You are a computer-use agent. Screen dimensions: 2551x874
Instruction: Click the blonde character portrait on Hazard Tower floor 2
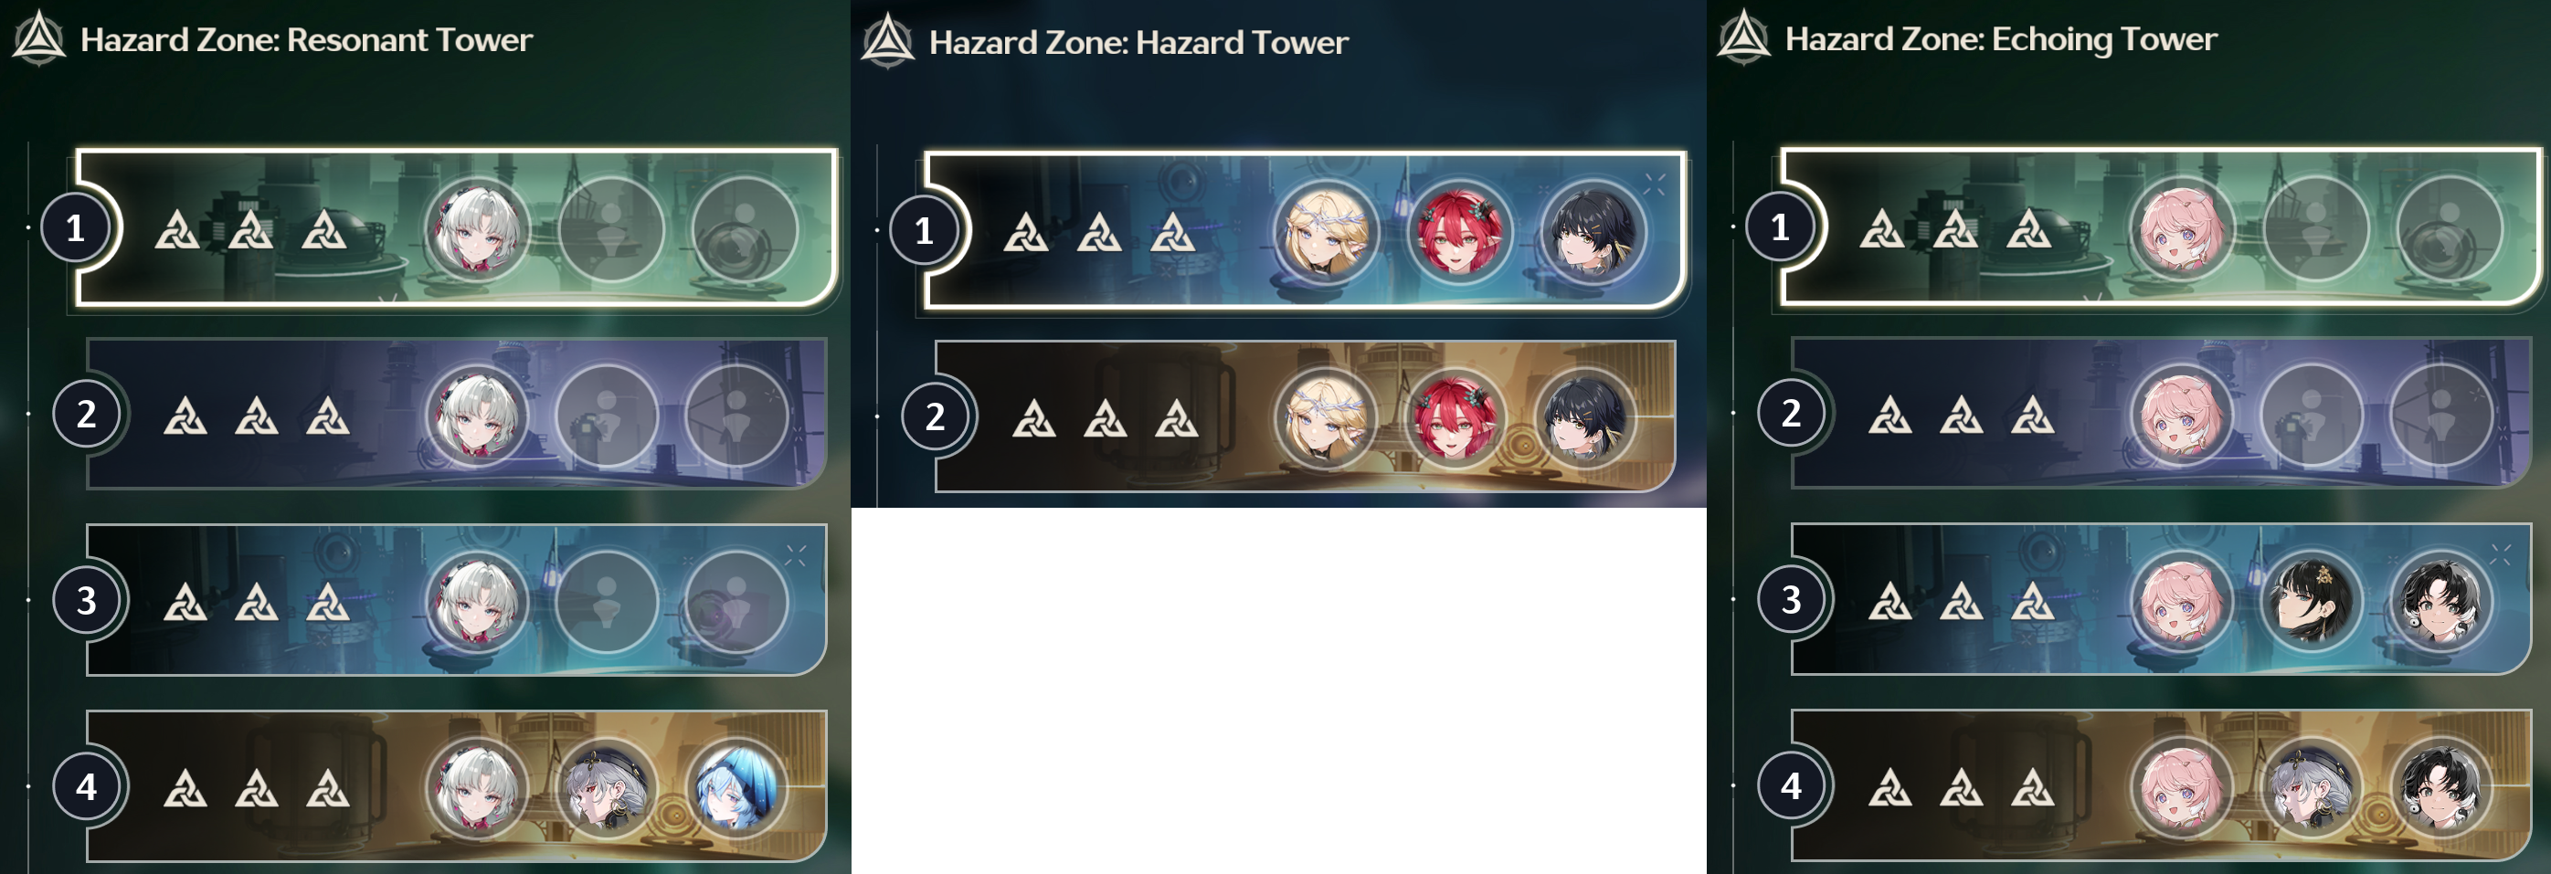pos(1326,418)
